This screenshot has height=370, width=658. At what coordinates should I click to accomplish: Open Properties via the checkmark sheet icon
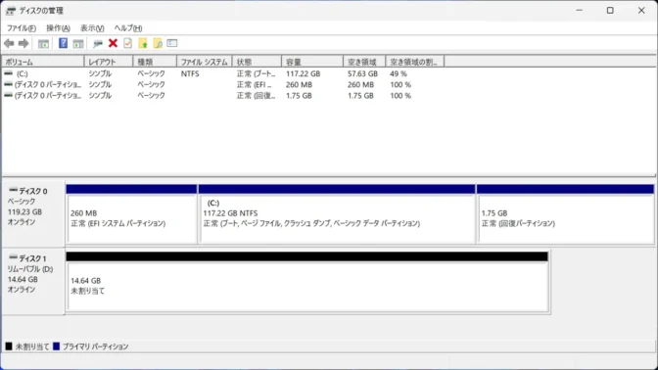click(127, 43)
